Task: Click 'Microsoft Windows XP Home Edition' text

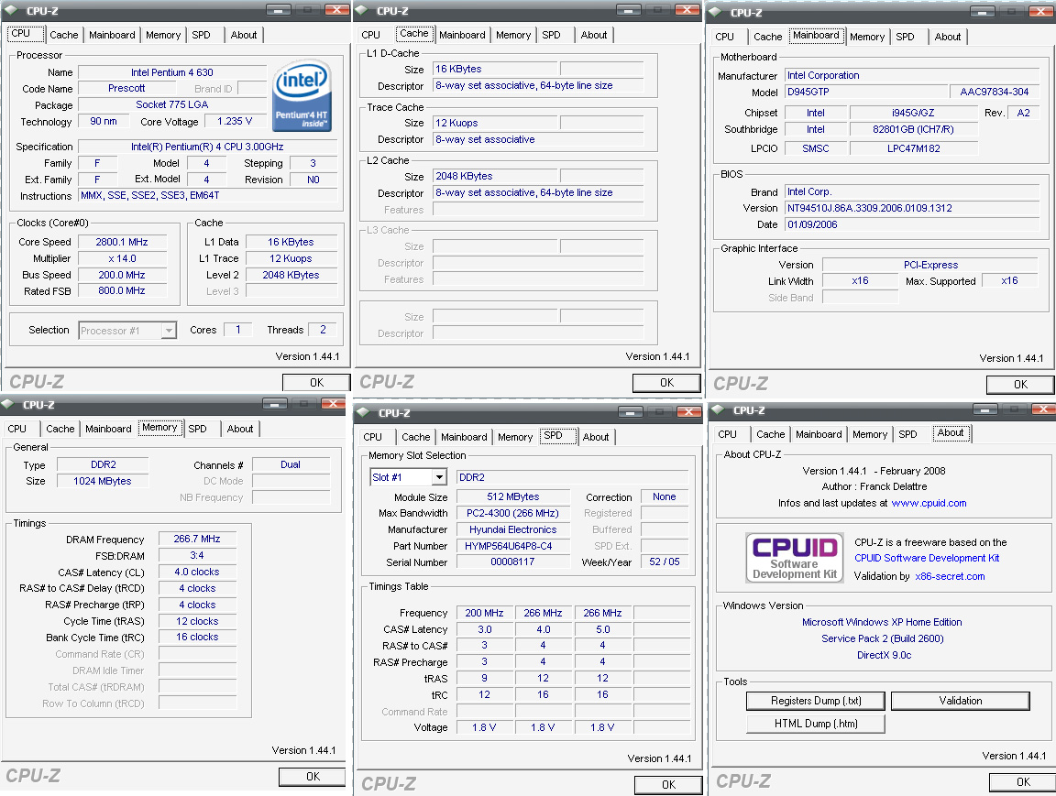Action: [x=882, y=622]
